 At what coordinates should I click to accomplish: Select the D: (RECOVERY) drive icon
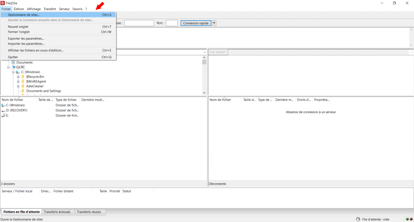click(x=3, y=110)
